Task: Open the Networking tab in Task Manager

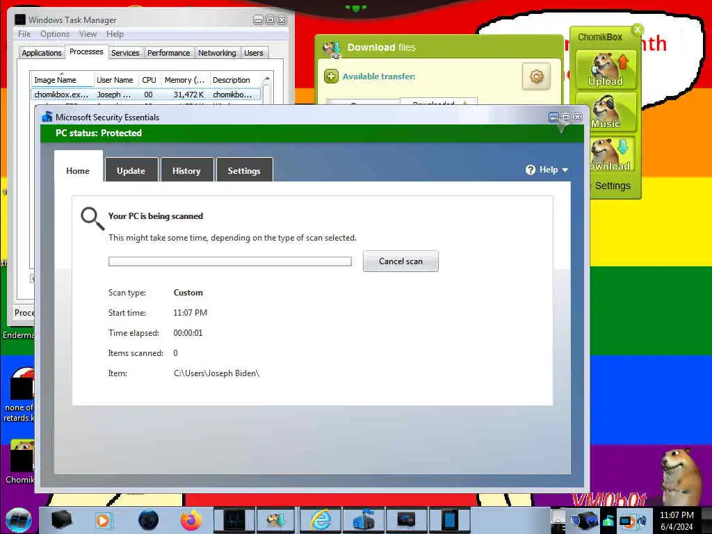Action: point(217,53)
